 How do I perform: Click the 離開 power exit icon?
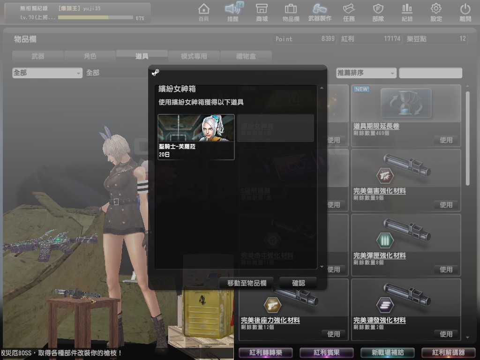(465, 12)
